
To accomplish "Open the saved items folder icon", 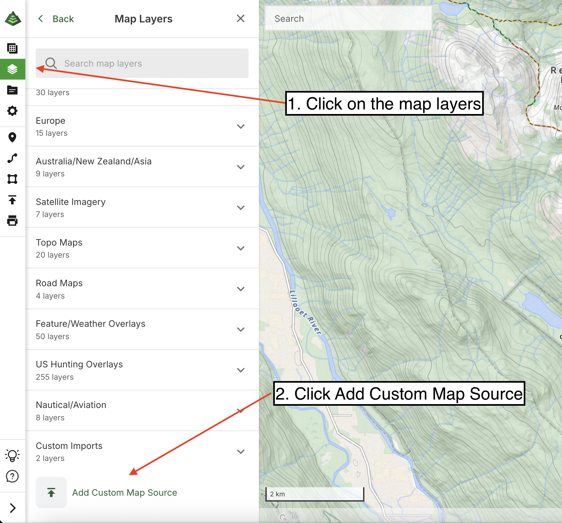I will tap(12, 90).
